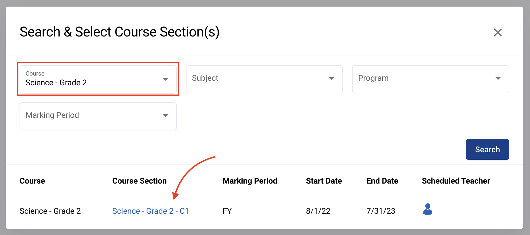The image size is (530, 235).
Task: Click the Course column header
Action: (x=32, y=181)
